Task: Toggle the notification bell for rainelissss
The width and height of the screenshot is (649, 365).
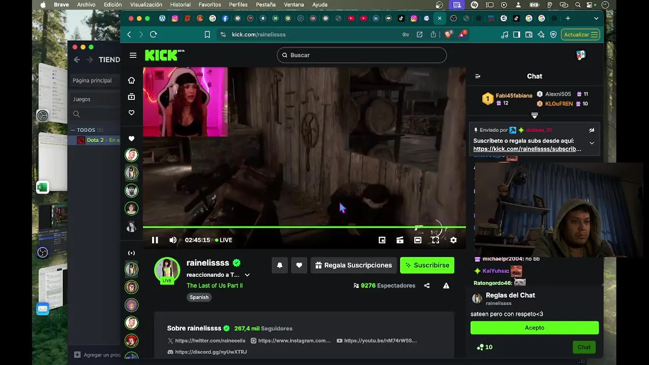Action: click(279, 265)
